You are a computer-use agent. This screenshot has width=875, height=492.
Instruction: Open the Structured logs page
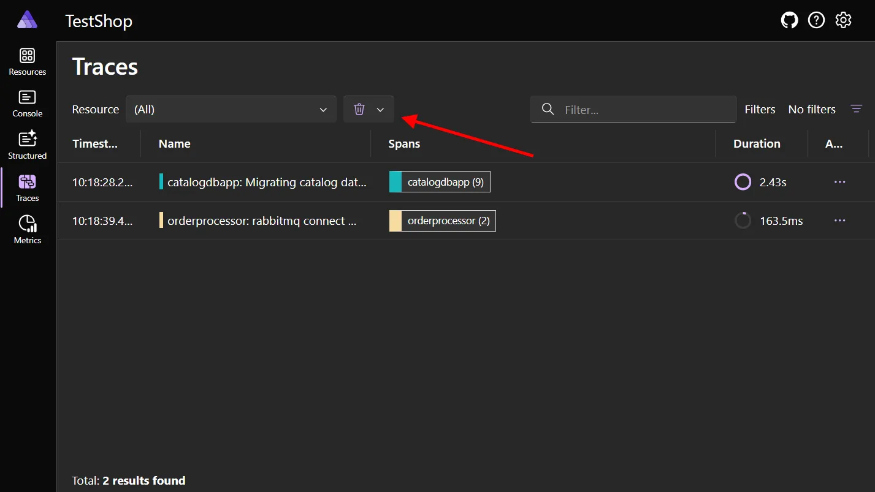(x=27, y=145)
